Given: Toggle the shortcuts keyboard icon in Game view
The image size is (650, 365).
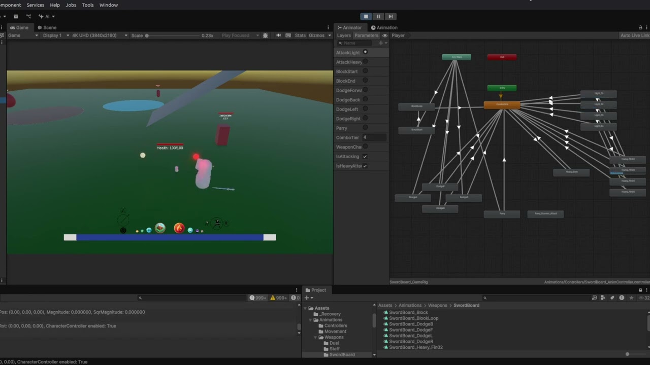Looking at the screenshot, I should tap(288, 35).
